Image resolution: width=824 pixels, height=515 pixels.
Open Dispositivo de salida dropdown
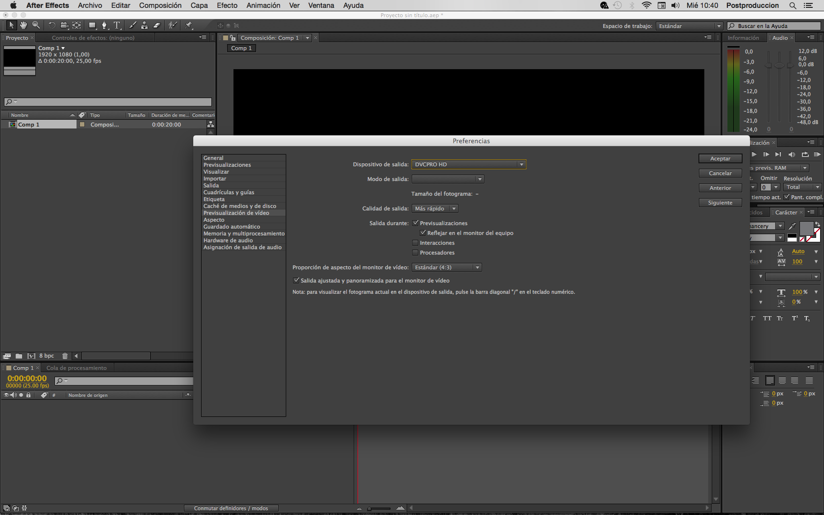coord(469,164)
